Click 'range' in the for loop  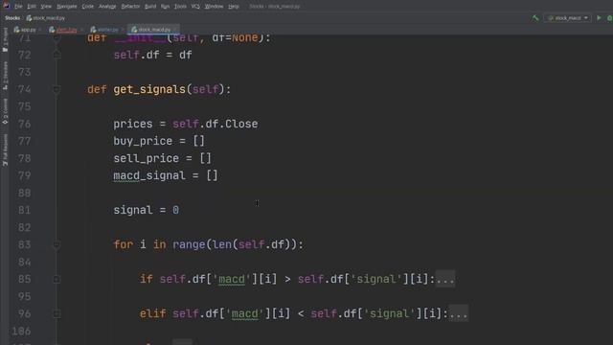point(189,245)
